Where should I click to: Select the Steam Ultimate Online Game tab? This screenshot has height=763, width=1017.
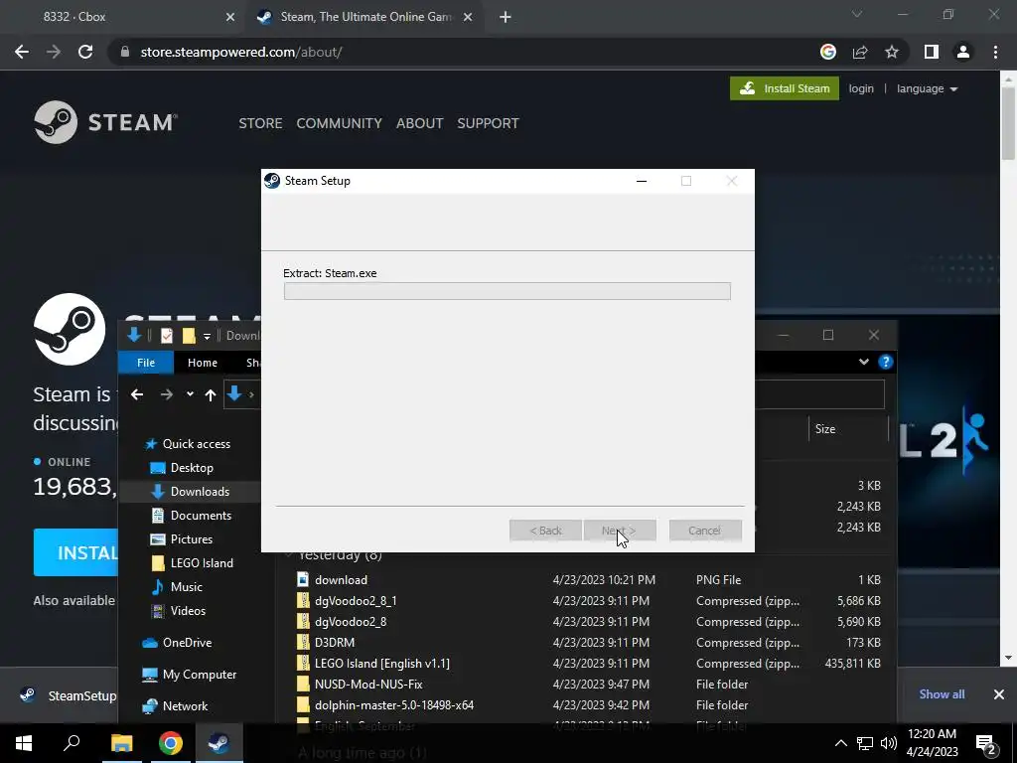click(x=366, y=18)
